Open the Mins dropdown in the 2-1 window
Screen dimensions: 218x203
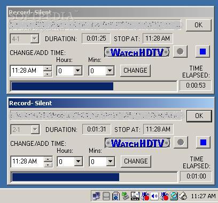(111, 161)
